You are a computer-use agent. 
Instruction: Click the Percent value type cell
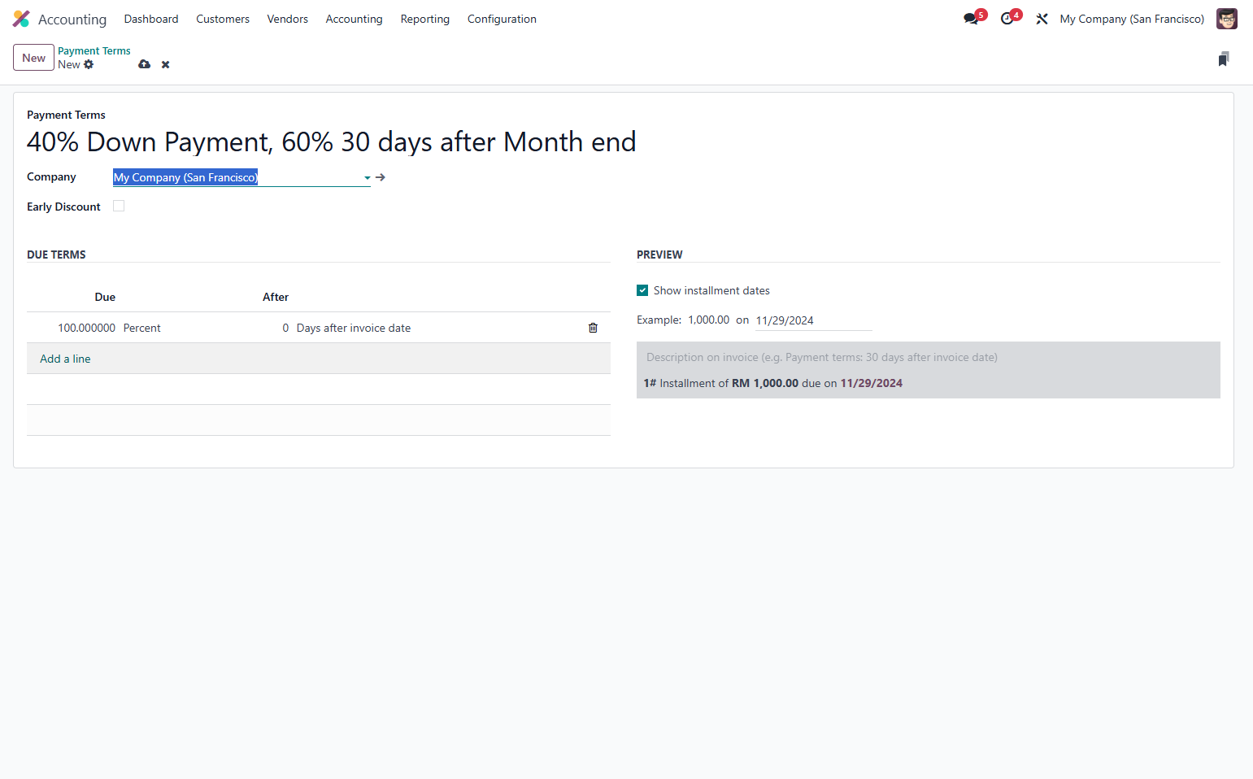click(x=142, y=328)
